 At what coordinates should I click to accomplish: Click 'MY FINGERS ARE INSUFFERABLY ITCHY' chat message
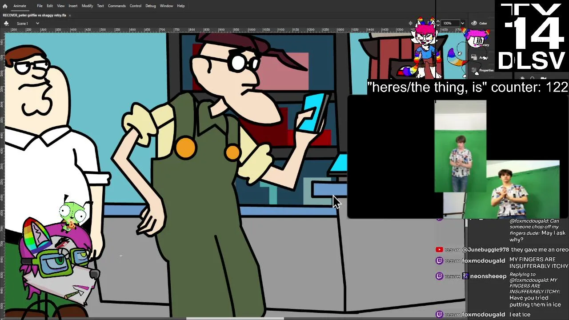click(x=539, y=263)
